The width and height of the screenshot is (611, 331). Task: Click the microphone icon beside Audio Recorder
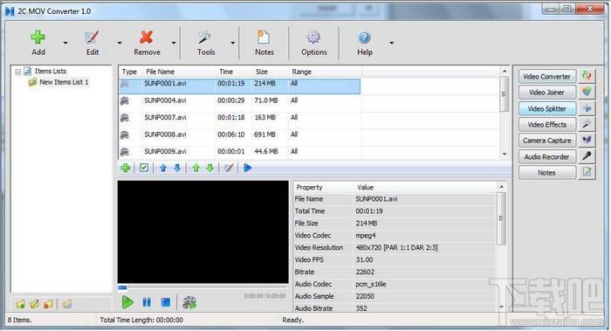pos(587,156)
